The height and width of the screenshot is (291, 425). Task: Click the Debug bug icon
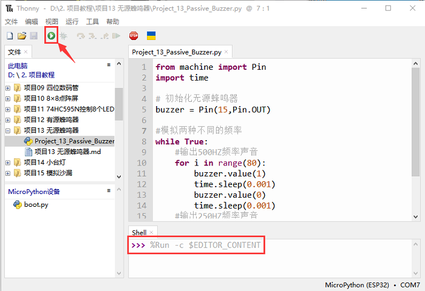(x=63, y=36)
